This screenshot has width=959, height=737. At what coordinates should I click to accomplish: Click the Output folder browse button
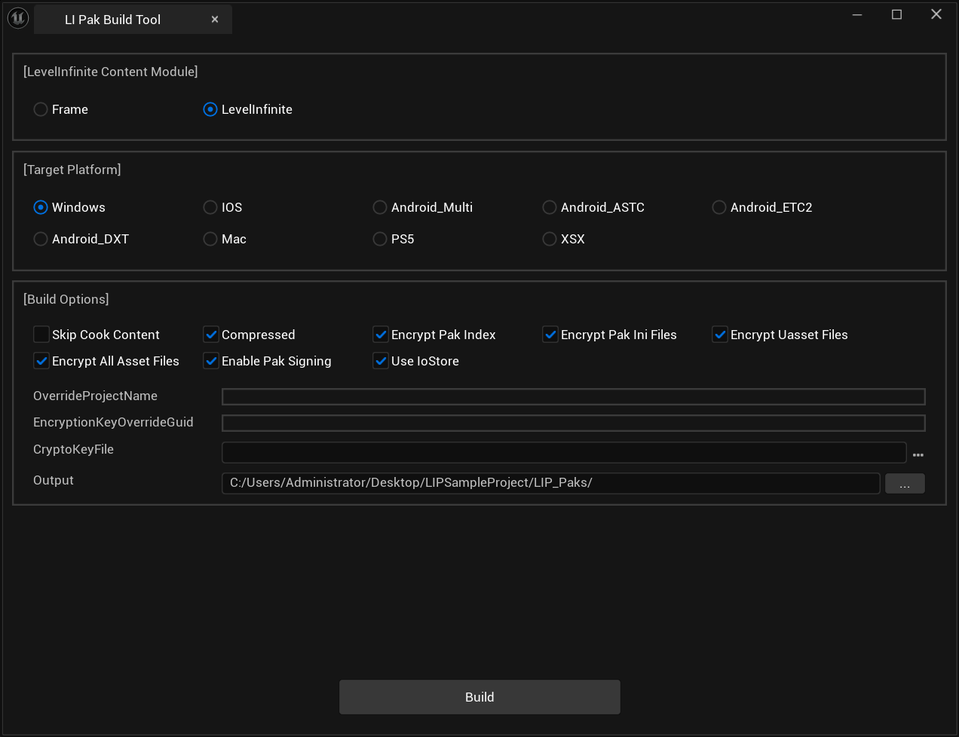[904, 484]
